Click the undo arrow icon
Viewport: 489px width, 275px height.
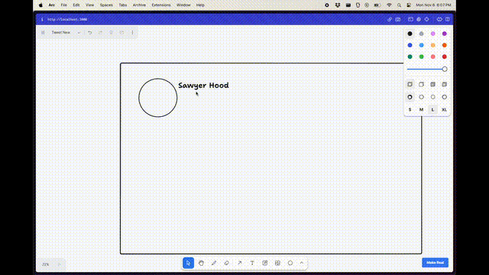(x=90, y=32)
